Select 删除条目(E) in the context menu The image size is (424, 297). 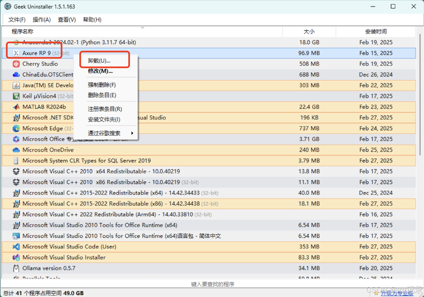(102, 95)
